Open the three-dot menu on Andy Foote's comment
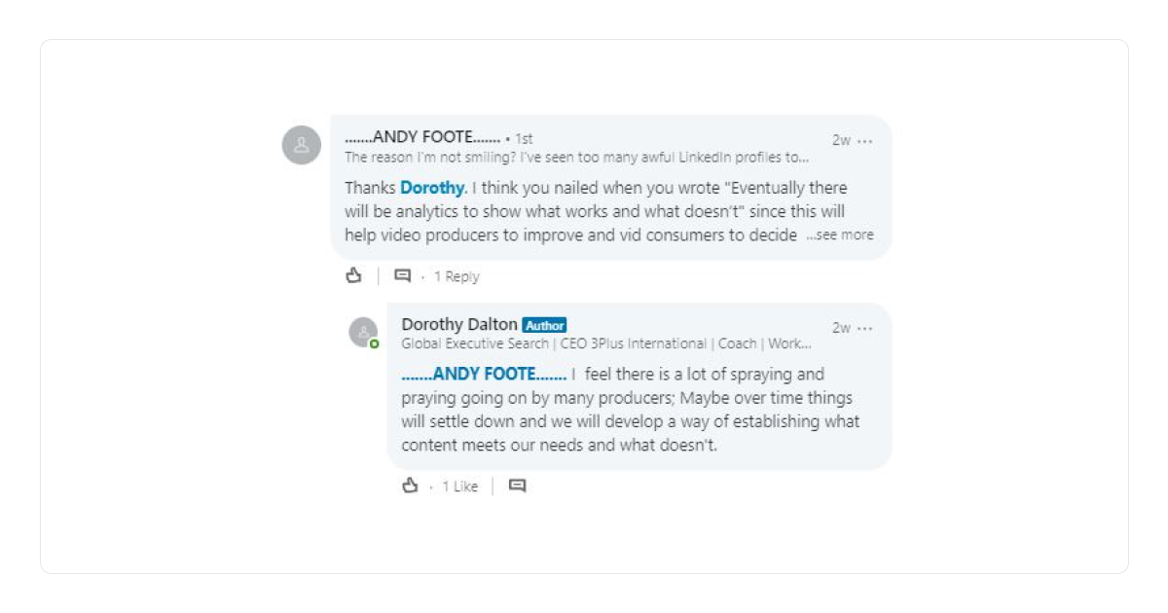 tap(865, 140)
